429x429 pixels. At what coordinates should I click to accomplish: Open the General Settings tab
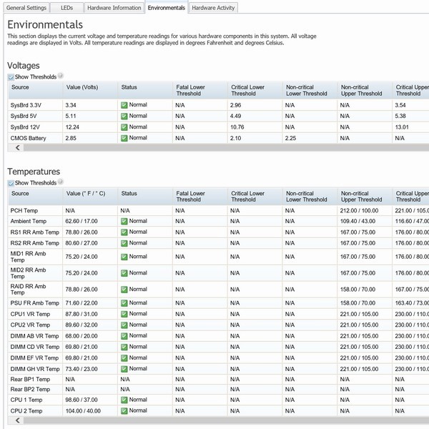26,8
